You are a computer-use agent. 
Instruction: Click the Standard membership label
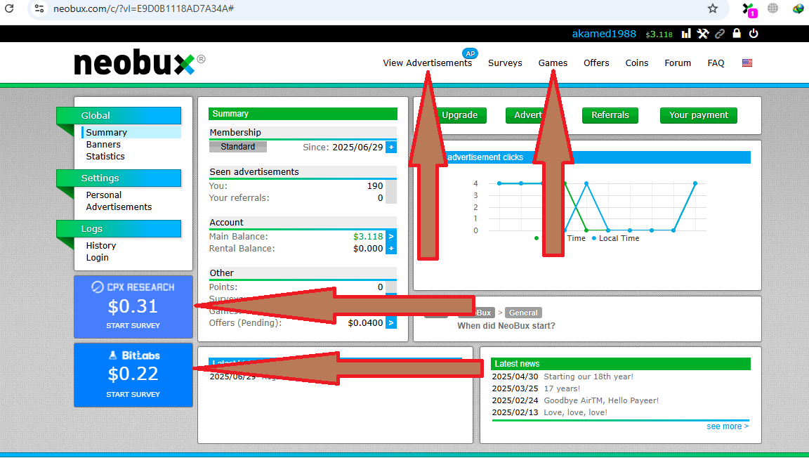coord(238,147)
